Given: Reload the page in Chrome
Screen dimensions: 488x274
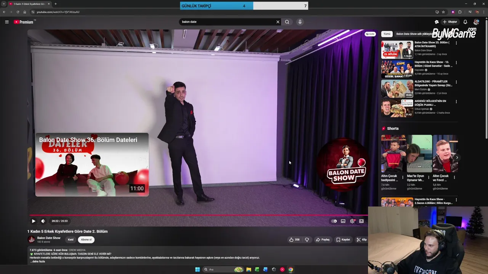Looking at the screenshot, I should (18, 12).
